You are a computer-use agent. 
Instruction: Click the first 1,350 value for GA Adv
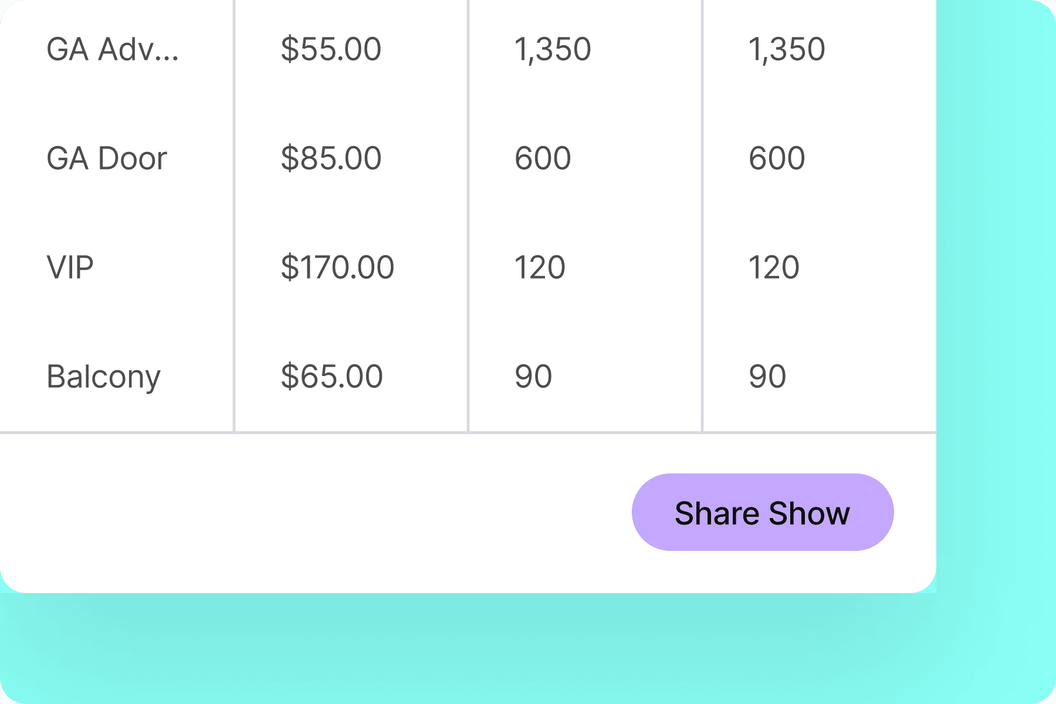click(552, 49)
